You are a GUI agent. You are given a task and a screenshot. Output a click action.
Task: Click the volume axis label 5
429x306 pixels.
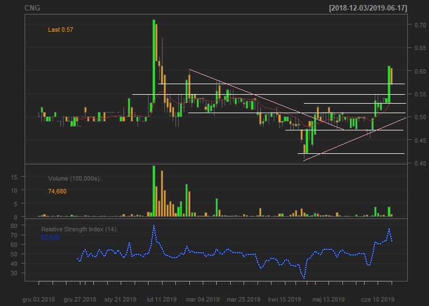(x=16, y=204)
